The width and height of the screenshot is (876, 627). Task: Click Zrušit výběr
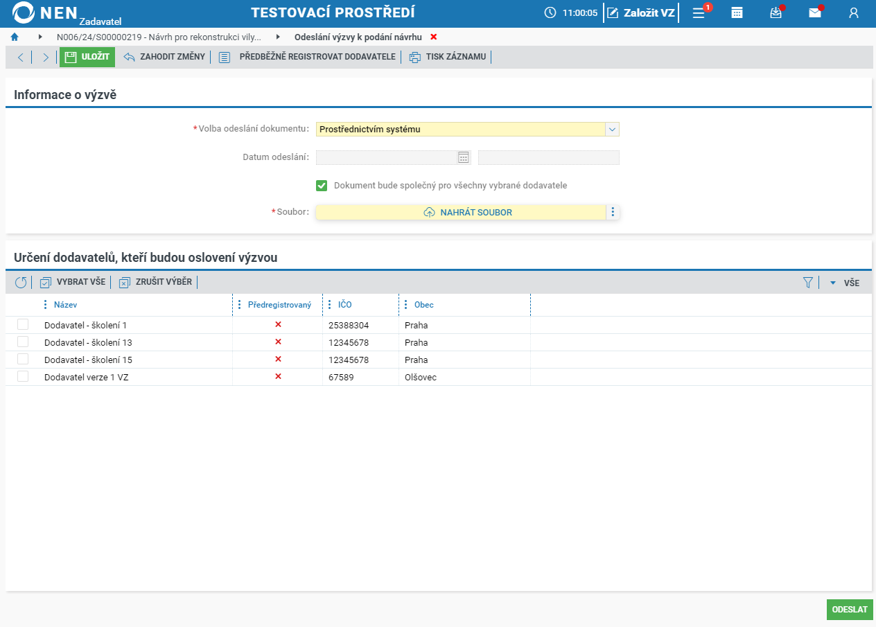(155, 282)
